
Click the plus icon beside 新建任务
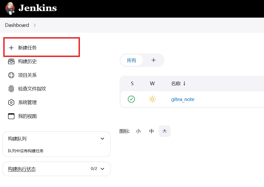[x=11, y=48]
